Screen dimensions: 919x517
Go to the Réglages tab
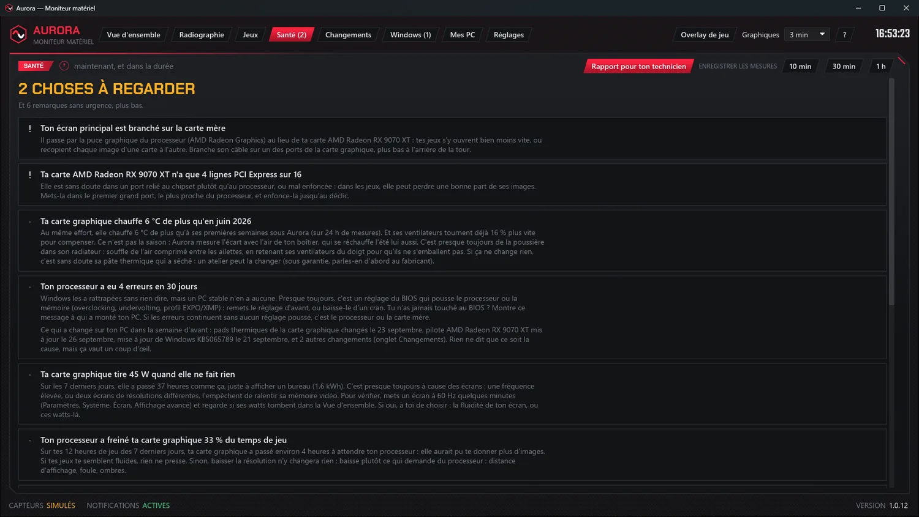point(509,35)
